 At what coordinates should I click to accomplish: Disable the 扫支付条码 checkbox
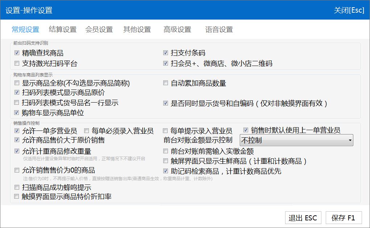165,53
